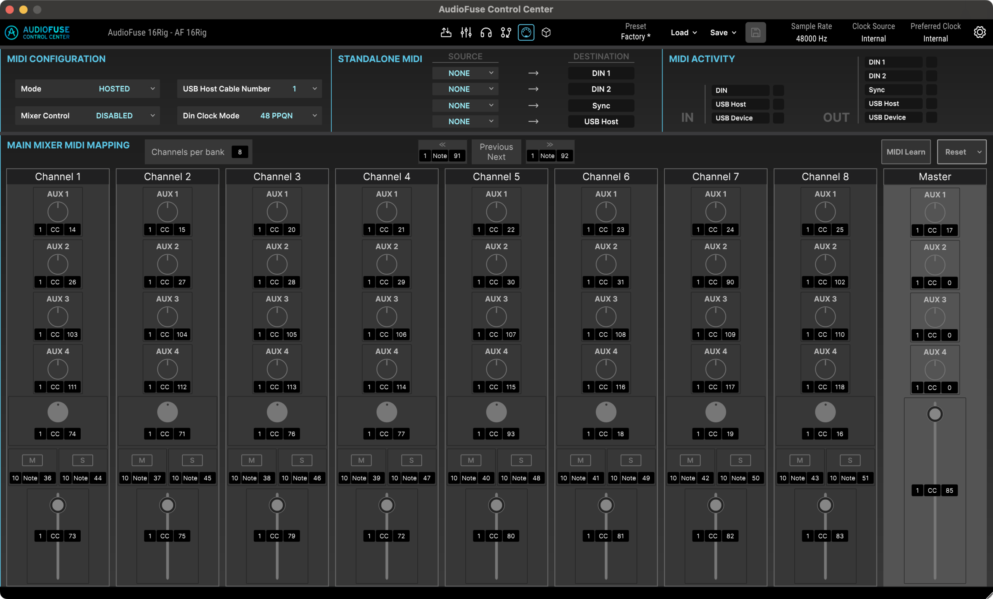Toggle Channel 8 mute M button
The height and width of the screenshot is (599, 993).
click(x=799, y=460)
